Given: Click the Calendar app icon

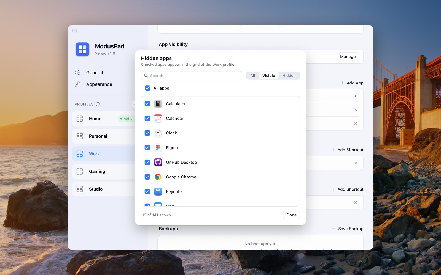Looking at the screenshot, I should 158,118.
